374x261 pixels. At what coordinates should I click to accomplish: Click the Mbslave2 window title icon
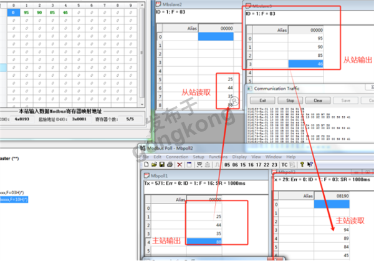(x=158, y=4)
